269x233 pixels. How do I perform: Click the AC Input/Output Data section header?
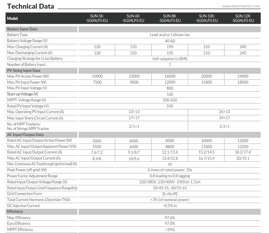click(25, 135)
